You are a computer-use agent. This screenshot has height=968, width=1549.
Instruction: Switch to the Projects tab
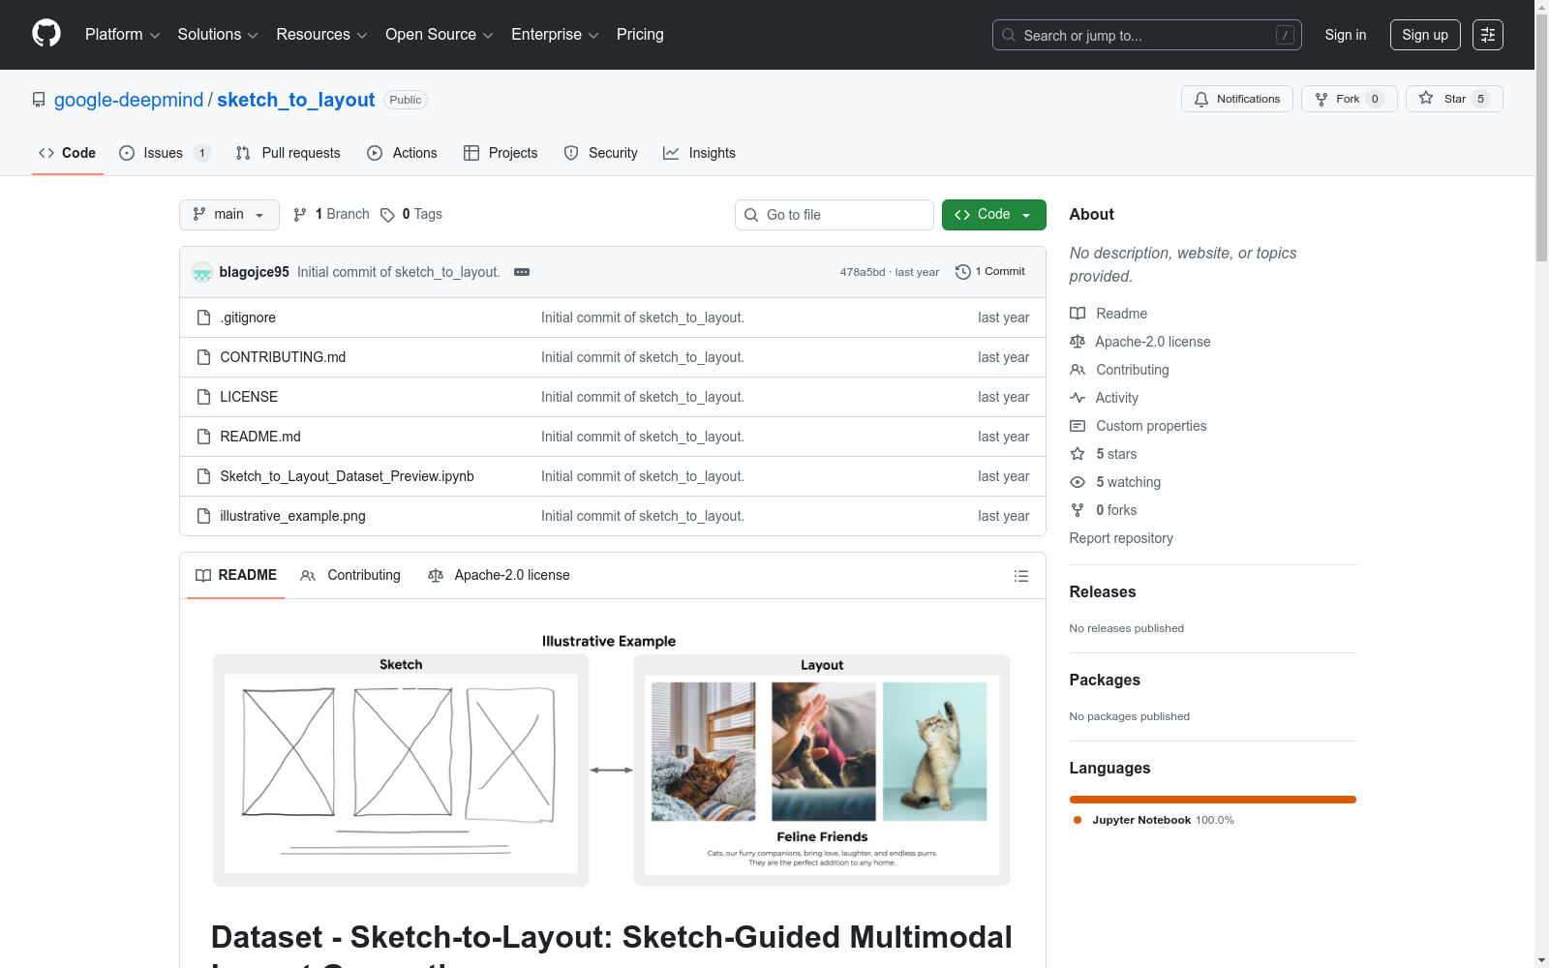[501, 153]
